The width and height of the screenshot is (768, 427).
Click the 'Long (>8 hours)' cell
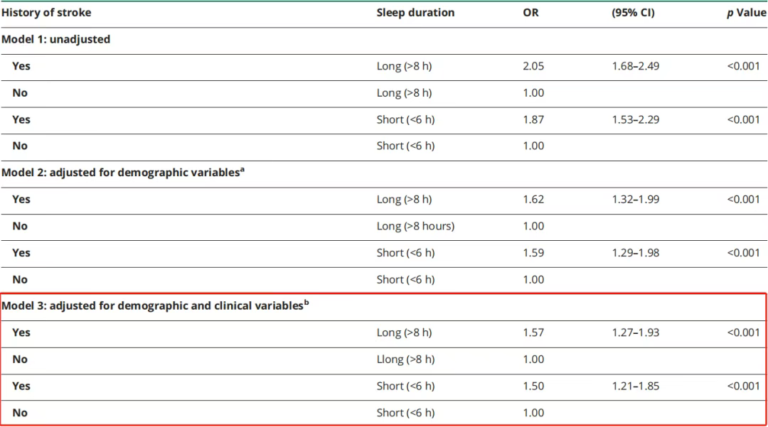415,226
